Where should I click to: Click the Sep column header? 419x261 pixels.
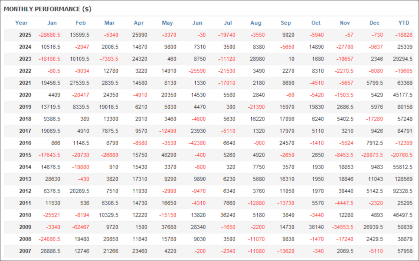286,23
